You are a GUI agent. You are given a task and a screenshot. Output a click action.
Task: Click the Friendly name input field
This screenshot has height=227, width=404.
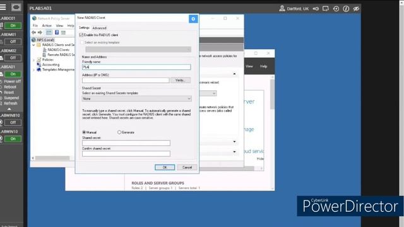pyautogui.click(x=136, y=67)
